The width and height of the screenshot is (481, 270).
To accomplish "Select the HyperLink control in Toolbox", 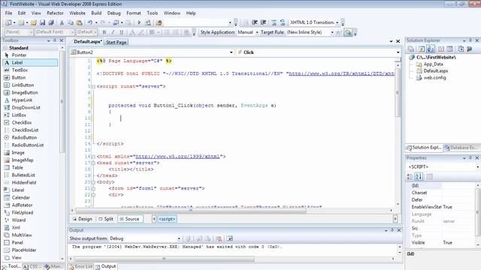I will pyautogui.click(x=22, y=100).
